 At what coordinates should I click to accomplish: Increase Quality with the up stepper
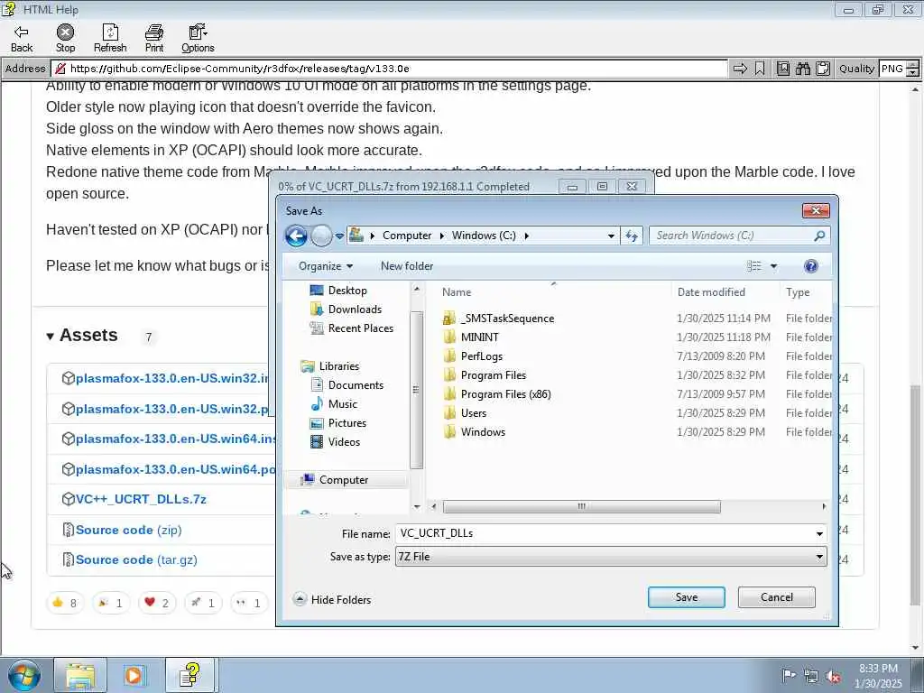[x=912, y=65]
